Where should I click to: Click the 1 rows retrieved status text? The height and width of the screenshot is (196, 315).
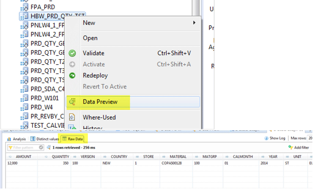point(74,148)
